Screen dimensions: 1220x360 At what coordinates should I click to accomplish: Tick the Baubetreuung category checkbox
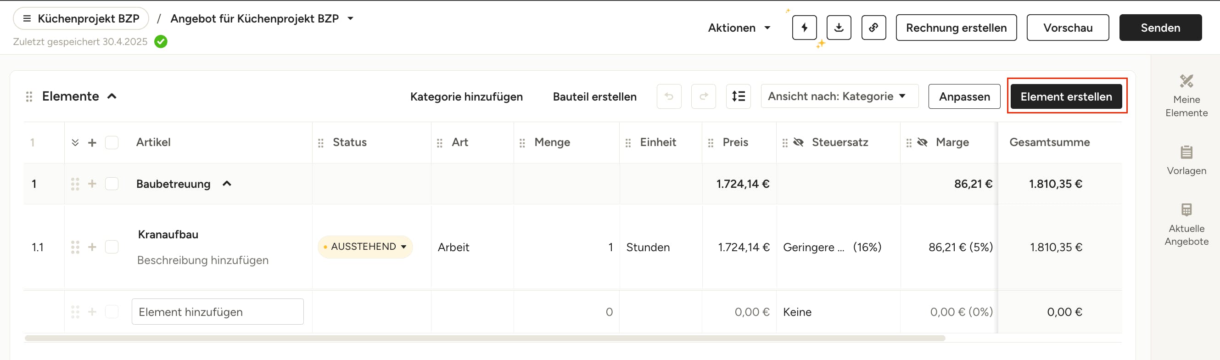(112, 184)
